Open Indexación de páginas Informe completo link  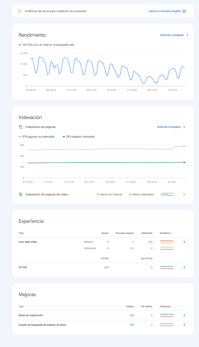click(169, 127)
